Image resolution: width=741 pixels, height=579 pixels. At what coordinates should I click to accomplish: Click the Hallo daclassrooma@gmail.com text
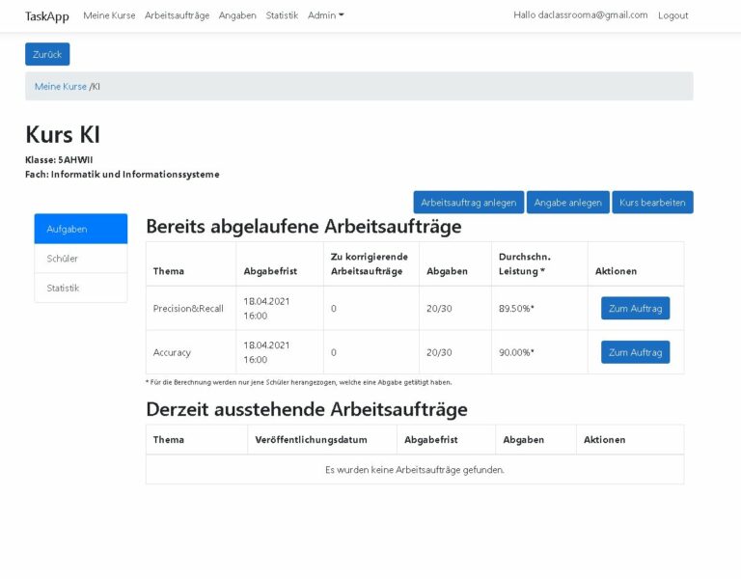point(580,15)
